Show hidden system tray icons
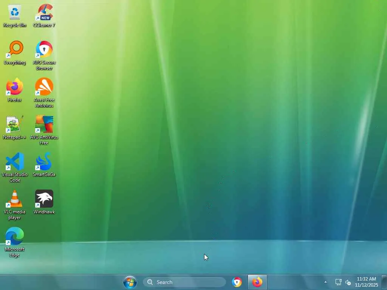 (325, 282)
